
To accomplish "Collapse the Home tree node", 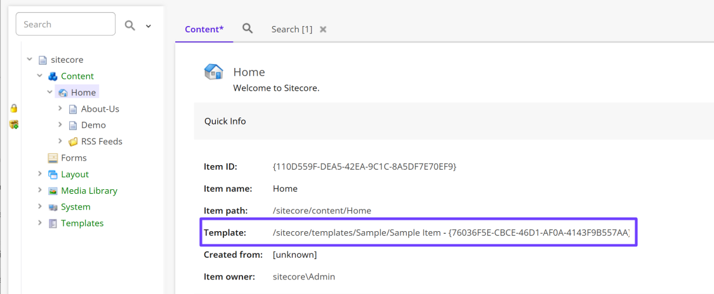I will [x=50, y=92].
